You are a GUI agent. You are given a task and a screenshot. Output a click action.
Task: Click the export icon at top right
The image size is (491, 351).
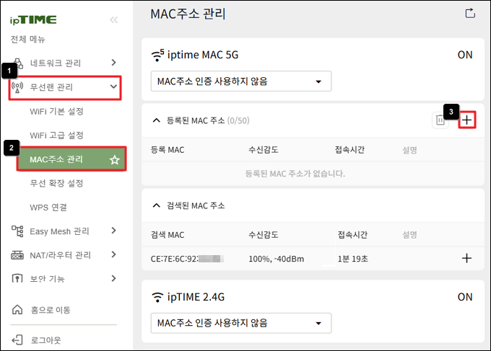(470, 14)
